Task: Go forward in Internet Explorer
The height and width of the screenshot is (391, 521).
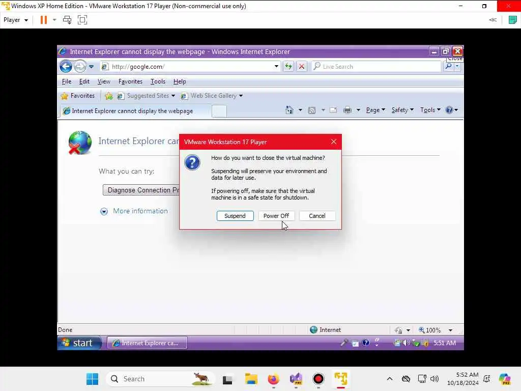Action: [x=80, y=67]
